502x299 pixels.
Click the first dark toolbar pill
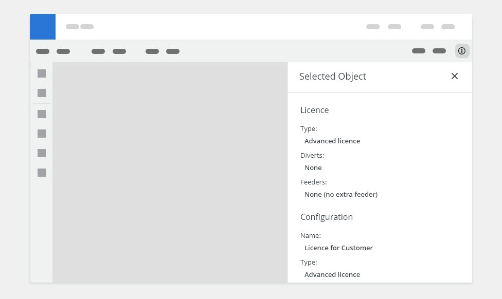point(43,51)
